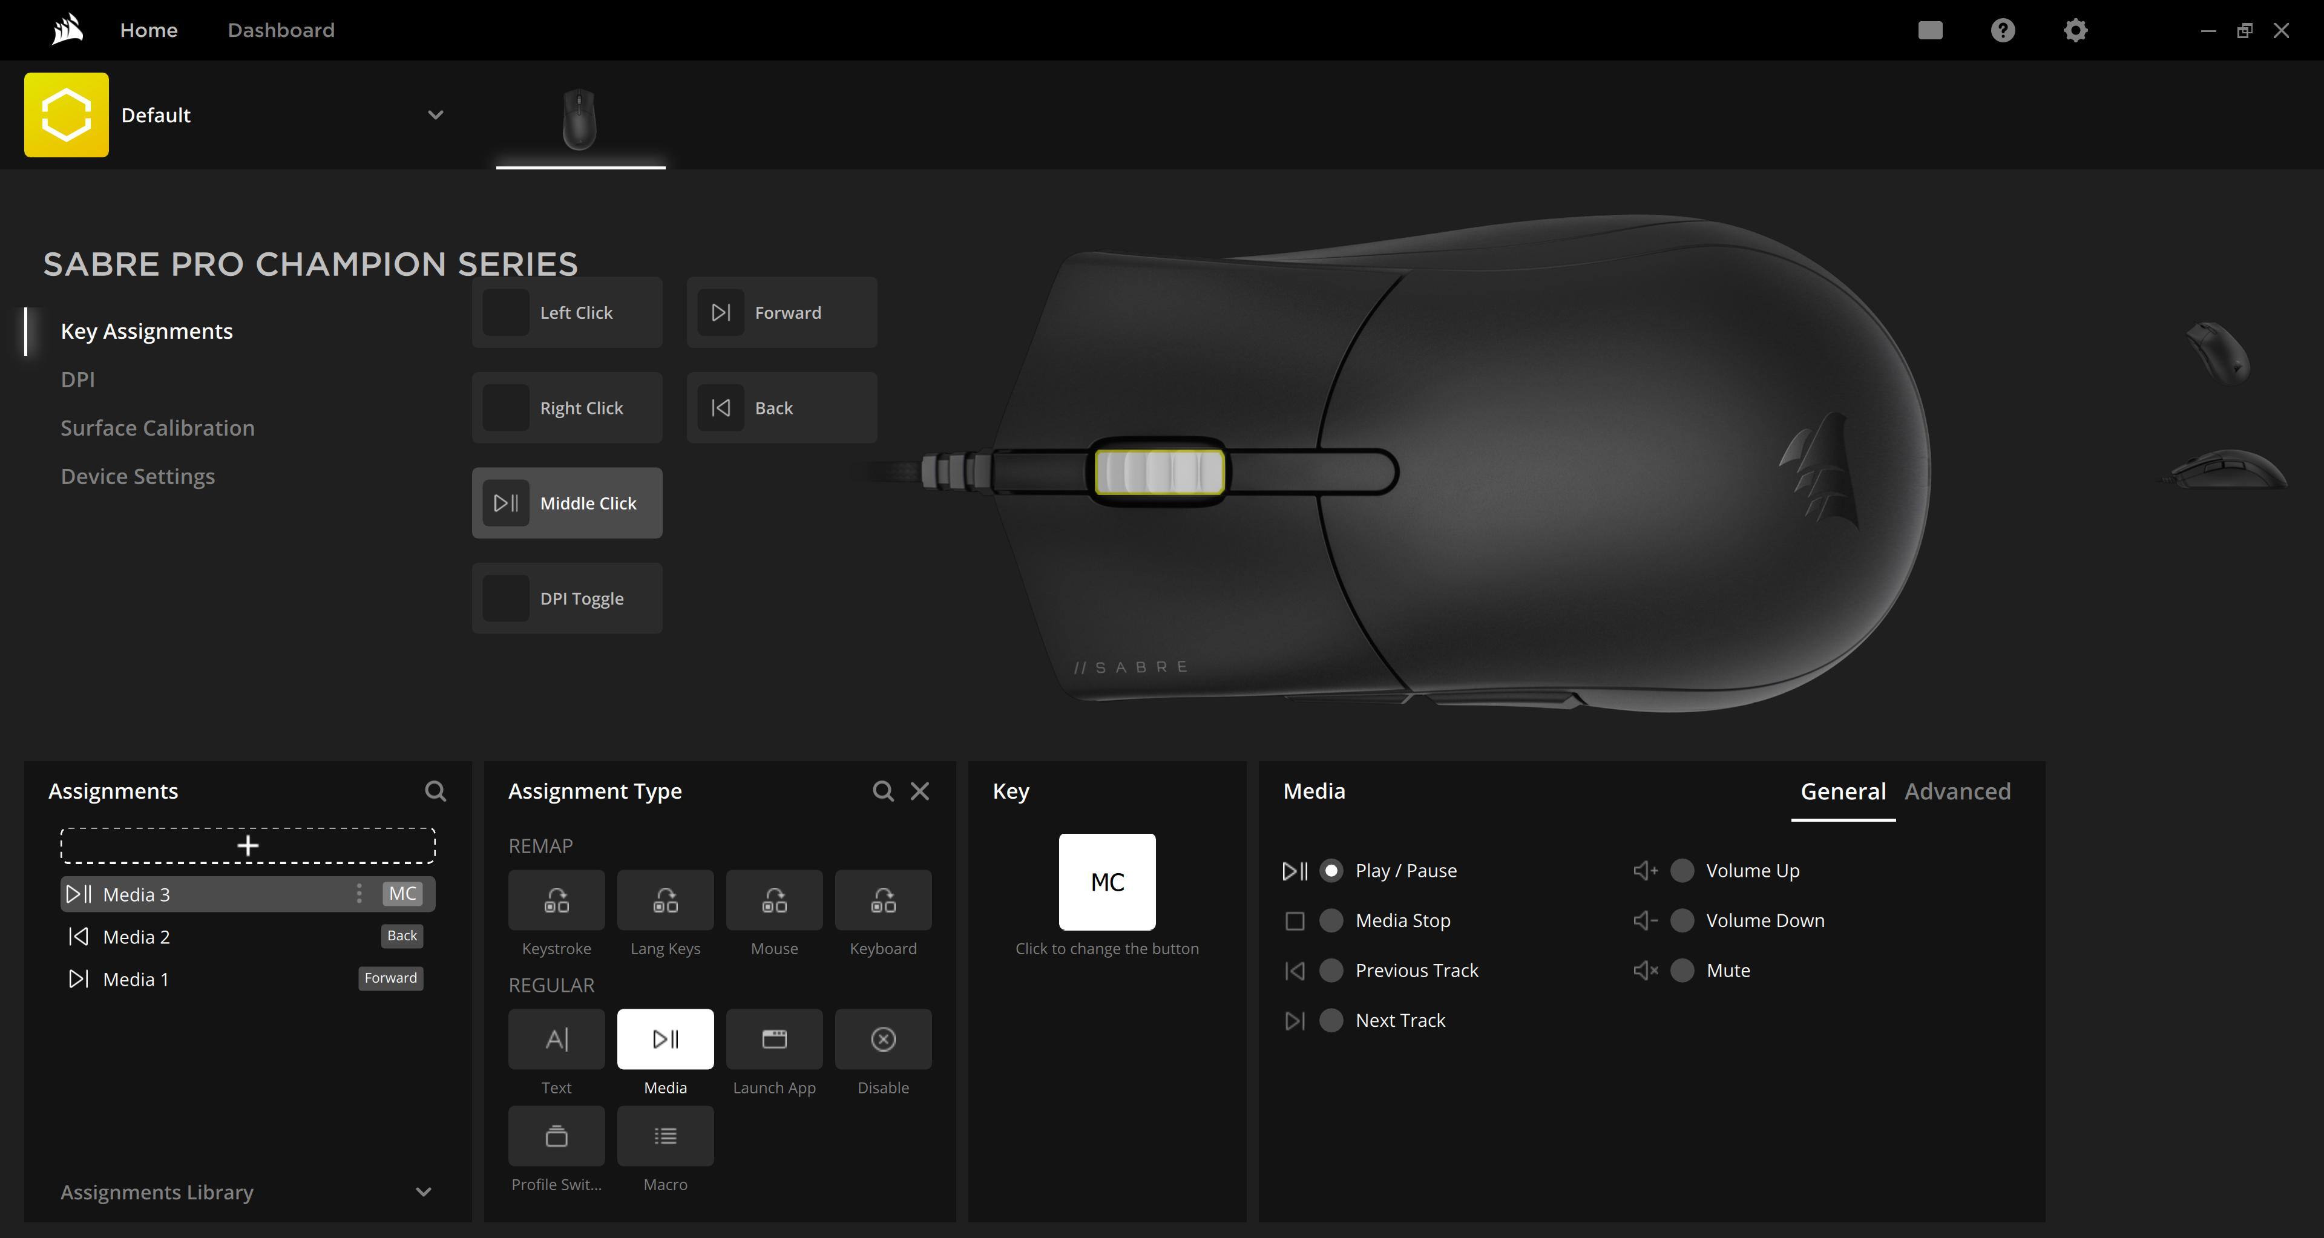Open the DPI section in sidebar
Screen dimensions: 2324x1238
[x=77, y=379]
